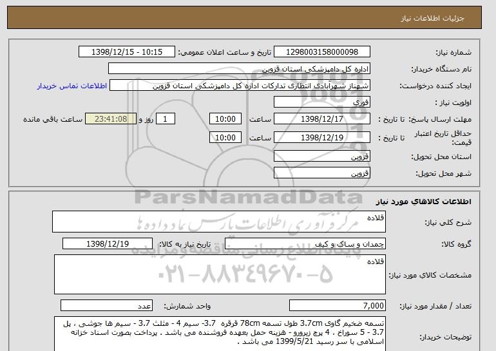Click the تعداد / مقدار مورد نیاز label
496x351 pixels.
click(x=435, y=306)
